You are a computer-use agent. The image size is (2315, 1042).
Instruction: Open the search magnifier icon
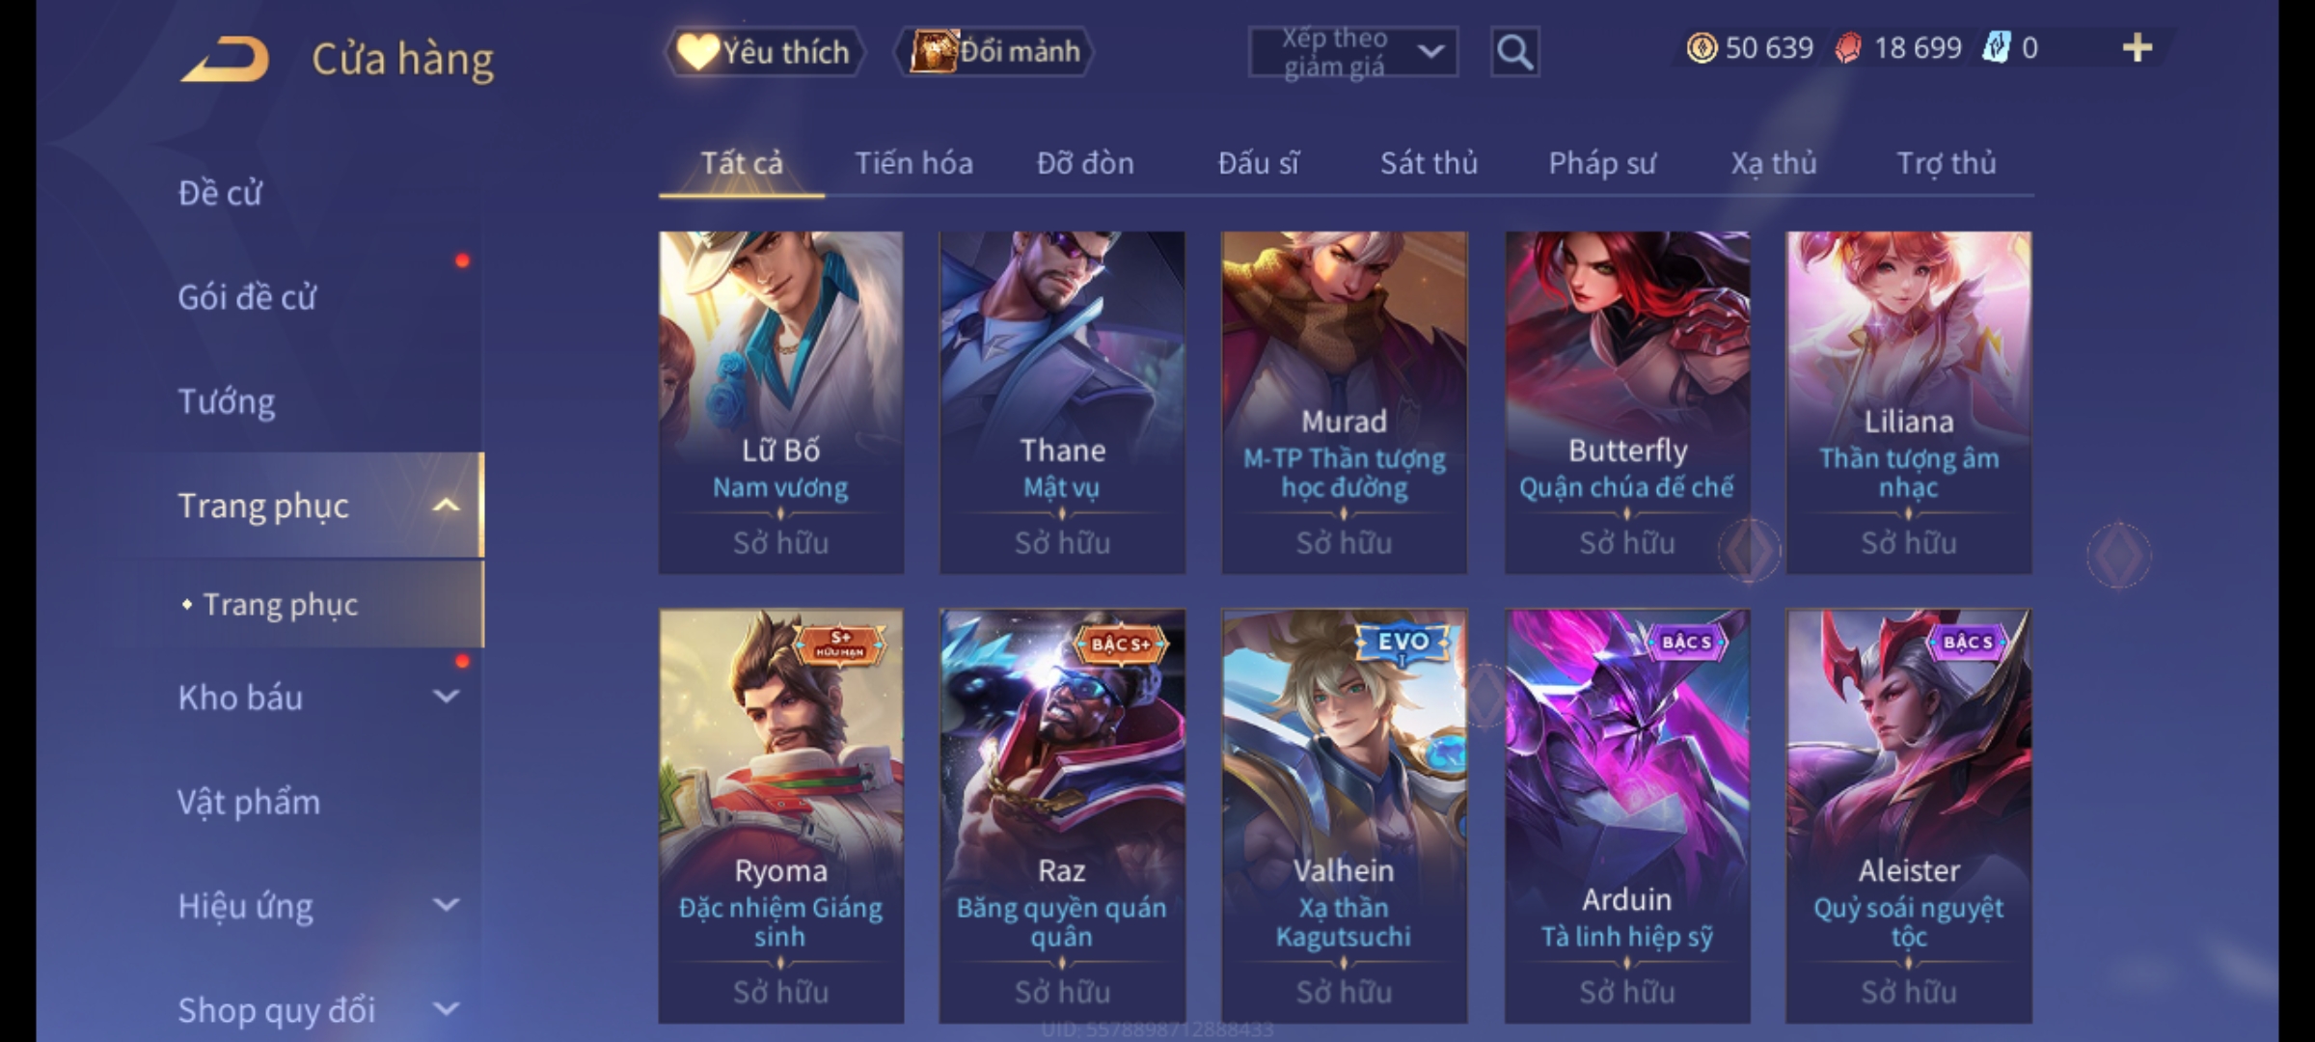[1514, 51]
